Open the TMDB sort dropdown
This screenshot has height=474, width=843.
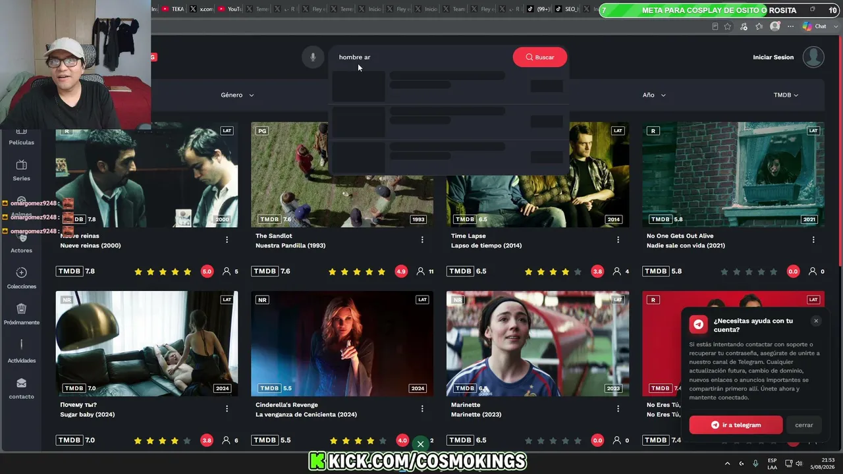(x=786, y=95)
